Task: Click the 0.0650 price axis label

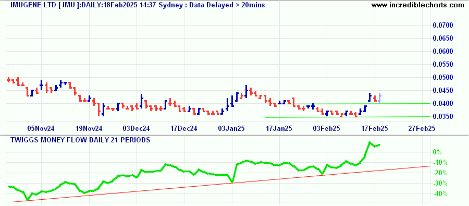Action: [443, 38]
